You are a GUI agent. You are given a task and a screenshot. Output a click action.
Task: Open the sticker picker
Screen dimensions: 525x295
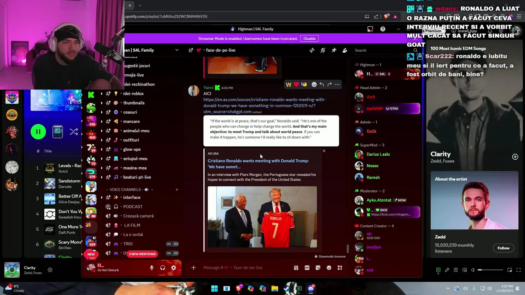pos(318,268)
